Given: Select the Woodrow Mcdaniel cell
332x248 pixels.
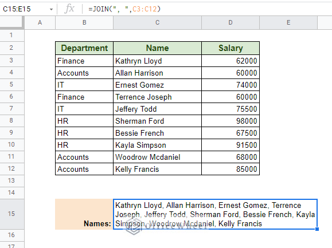Looking at the screenshot, I should click(x=157, y=157).
